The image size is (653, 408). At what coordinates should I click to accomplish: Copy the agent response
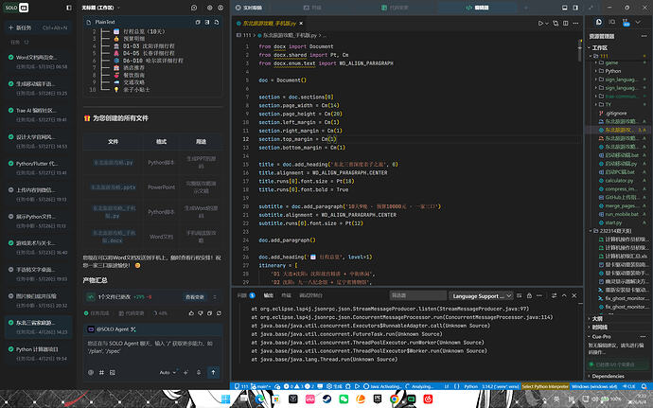pyautogui.click(x=209, y=313)
